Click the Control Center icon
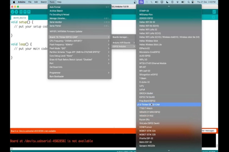 click(x=193, y=2)
